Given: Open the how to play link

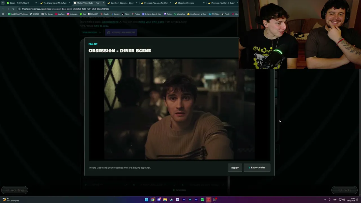Looking at the screenshot, I should [101, 26].
